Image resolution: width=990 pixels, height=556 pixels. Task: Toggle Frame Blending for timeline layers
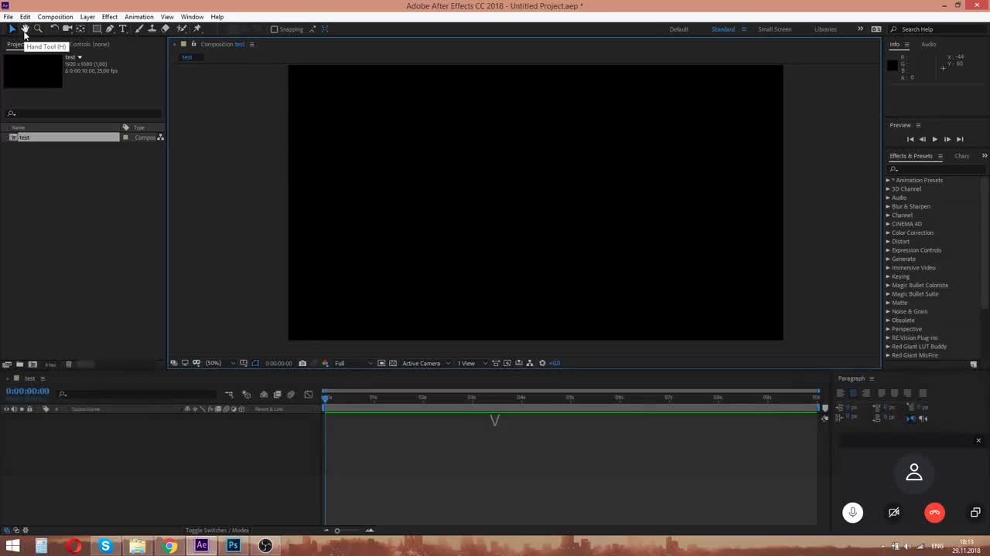coord(278,395)
